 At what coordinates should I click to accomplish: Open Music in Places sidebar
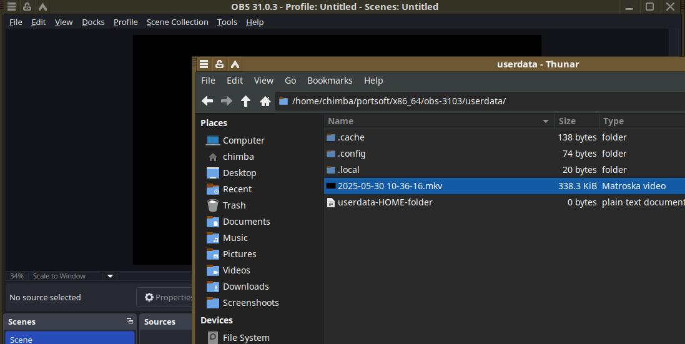tap(235, 237)
